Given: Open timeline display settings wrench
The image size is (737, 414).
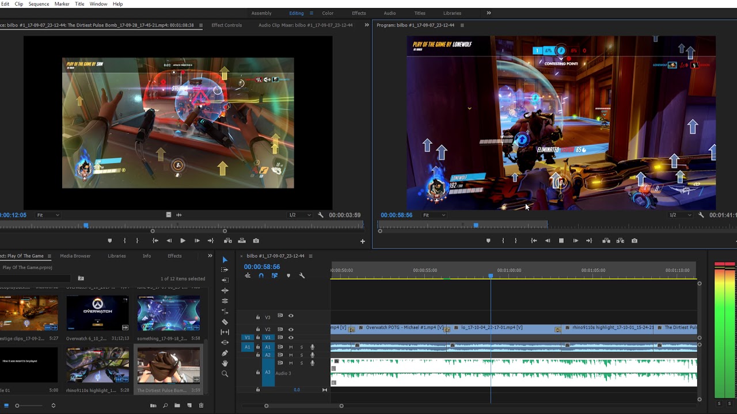Looking at the screenshot, I should tap(302, 275).
